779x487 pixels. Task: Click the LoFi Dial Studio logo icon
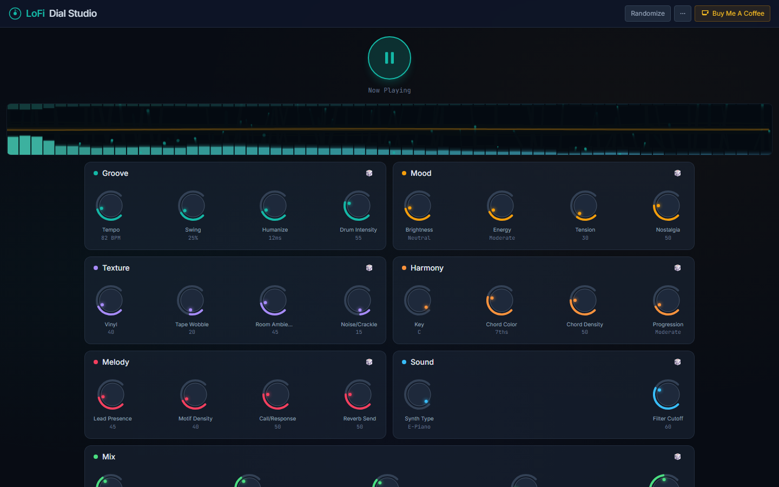[x=15, y=14]
